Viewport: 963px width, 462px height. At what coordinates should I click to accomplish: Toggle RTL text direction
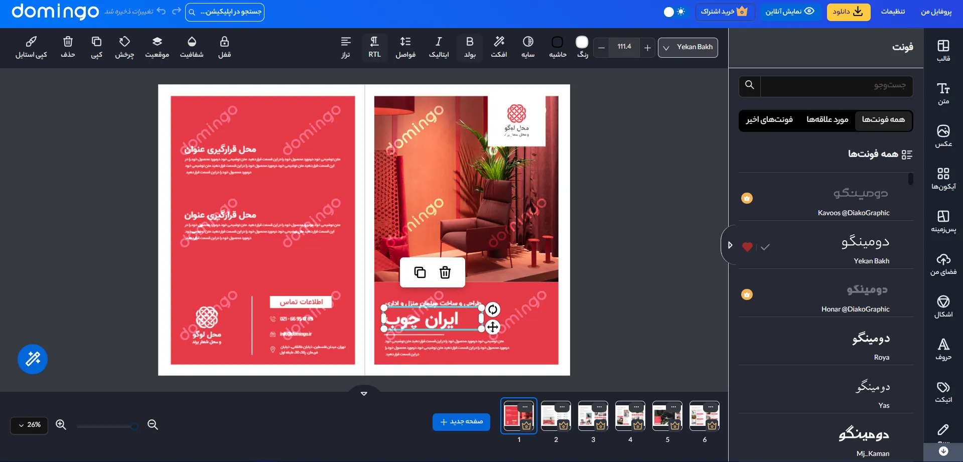[374, 47]
